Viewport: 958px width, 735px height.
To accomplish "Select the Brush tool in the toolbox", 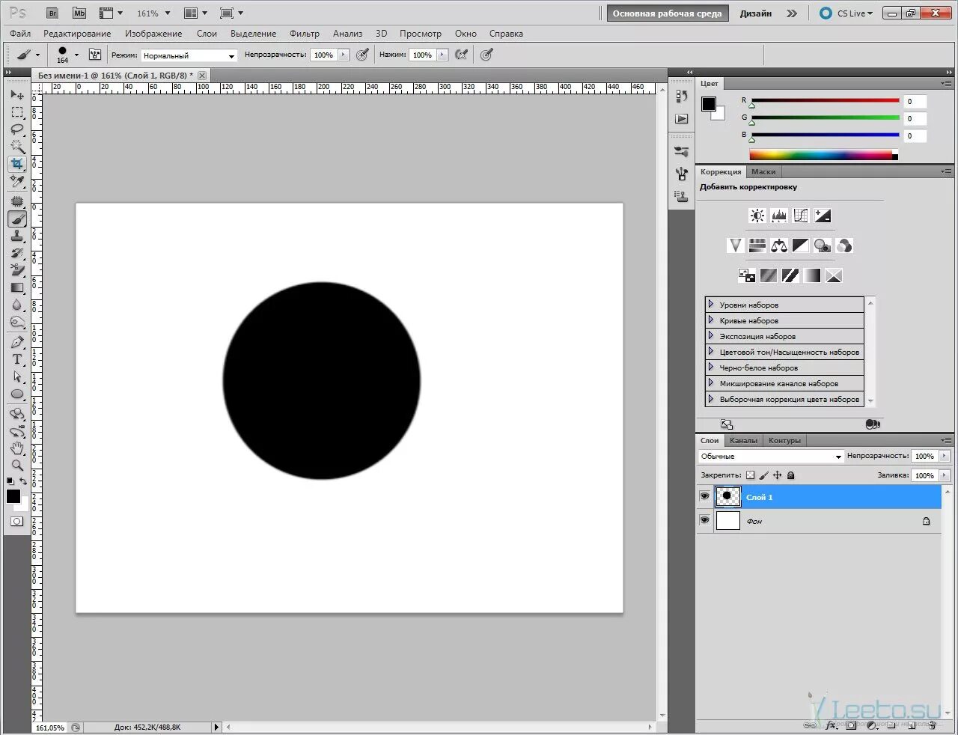I will (17, 219).
